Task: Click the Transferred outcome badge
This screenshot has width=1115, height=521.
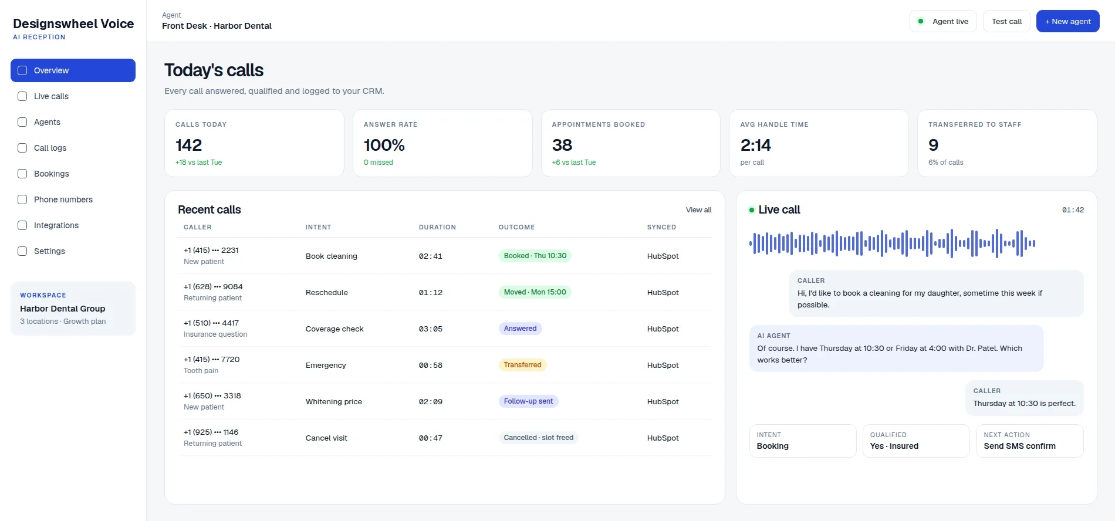Action: (522, 365)
